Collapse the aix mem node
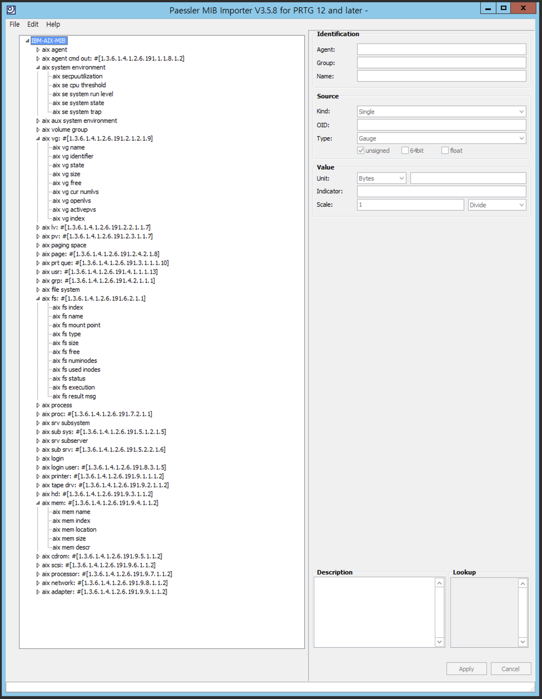The width and height of the screenshot is (542, 699). tap(38, 503)
